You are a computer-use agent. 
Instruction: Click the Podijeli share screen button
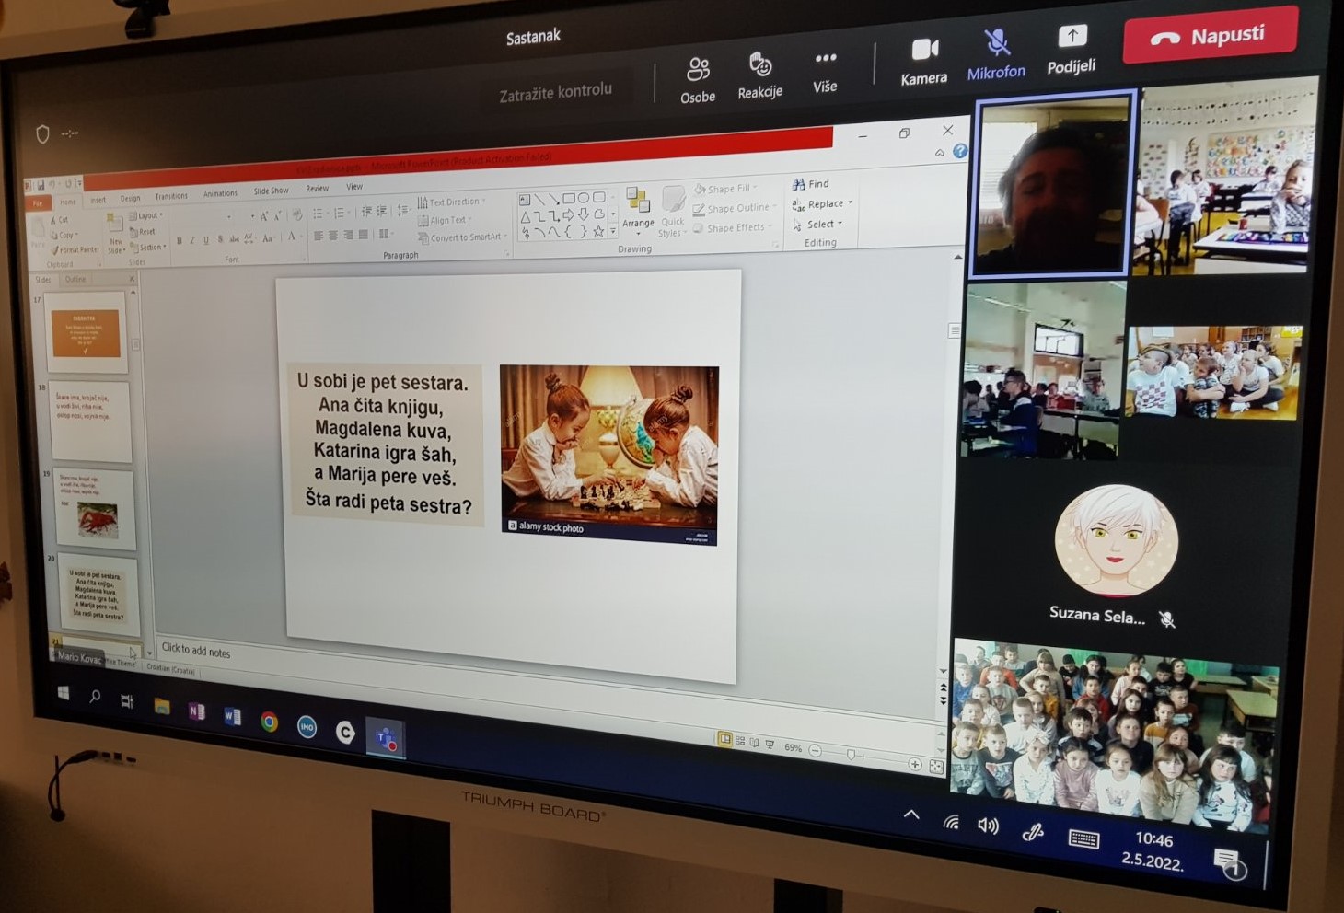1072,50
